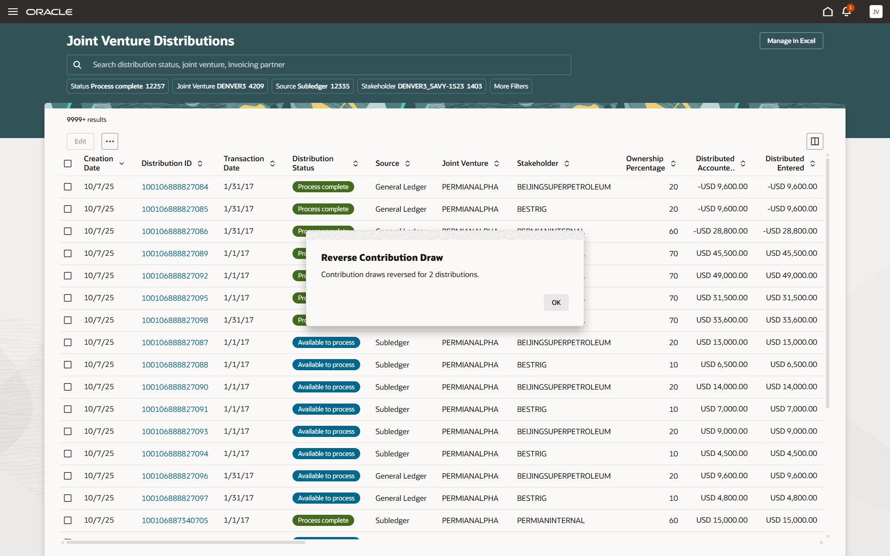
Task: Sort by Distribution ID arrows
Action: point(200,164)
